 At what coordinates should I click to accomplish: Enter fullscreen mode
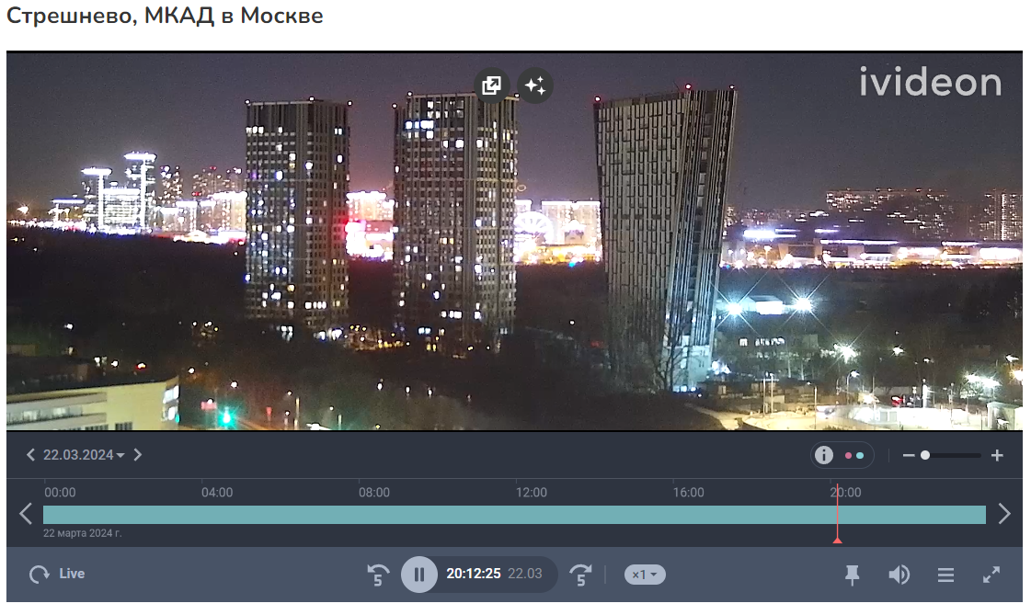[x=991, y=575]
